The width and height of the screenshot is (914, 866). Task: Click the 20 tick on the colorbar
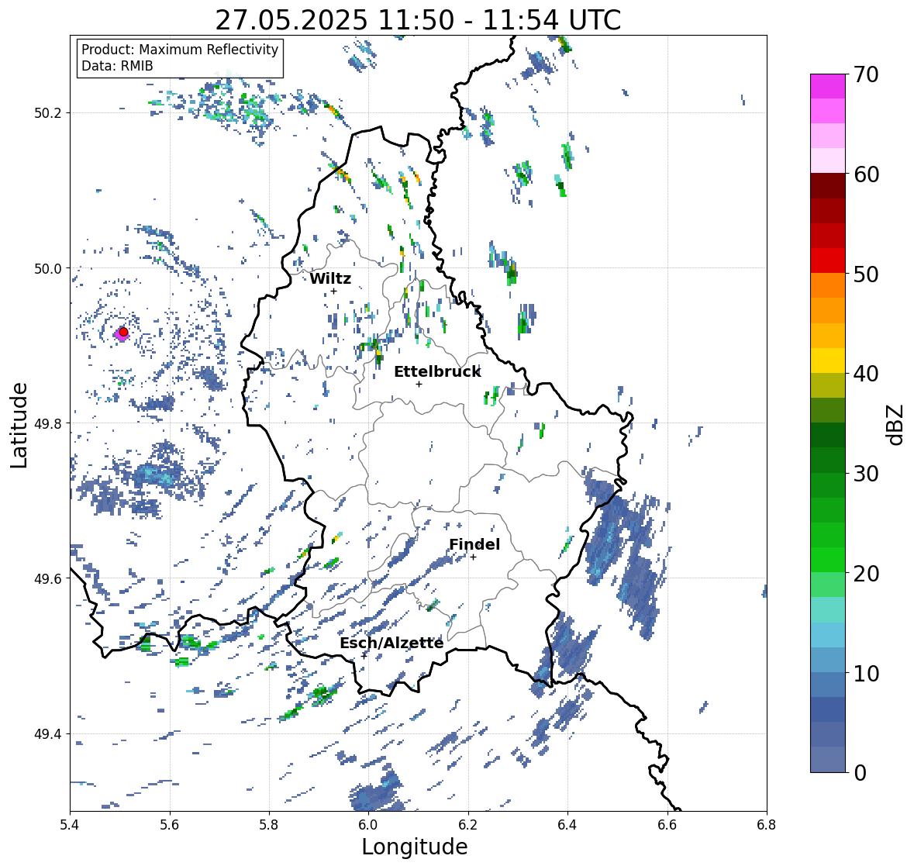point(866,574)
